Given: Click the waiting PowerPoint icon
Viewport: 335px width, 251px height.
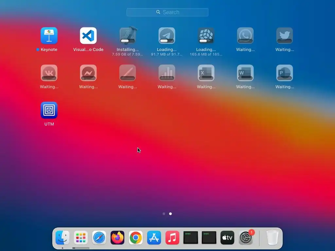Looking at the screenshot, I should [x=285, y=73].
